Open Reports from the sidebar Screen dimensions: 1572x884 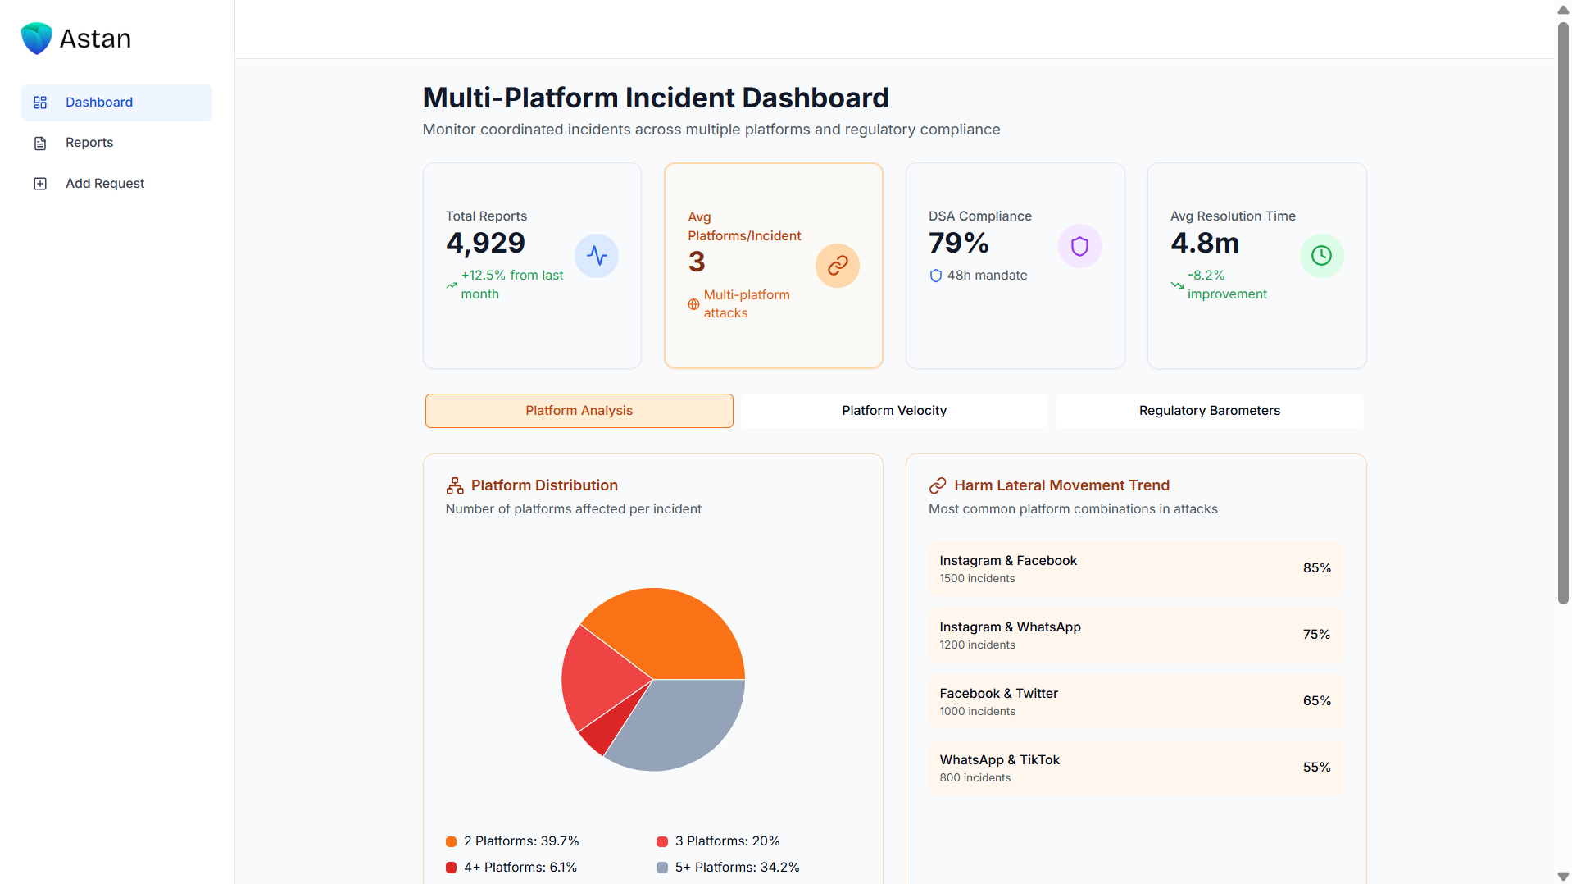pyautogui.click(x=89, y=143)
